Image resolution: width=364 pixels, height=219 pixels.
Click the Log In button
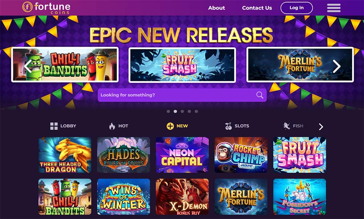click(296, 8)
